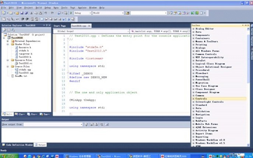Click the Uncomment selected lines icon

pyautogui.click(x=37, y=19)
